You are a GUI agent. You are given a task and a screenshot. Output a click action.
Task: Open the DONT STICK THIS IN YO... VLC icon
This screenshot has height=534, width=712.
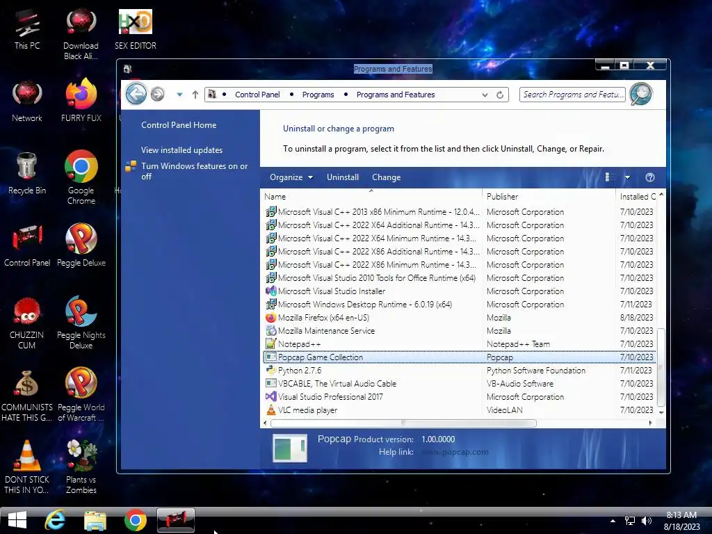point(27,467)
